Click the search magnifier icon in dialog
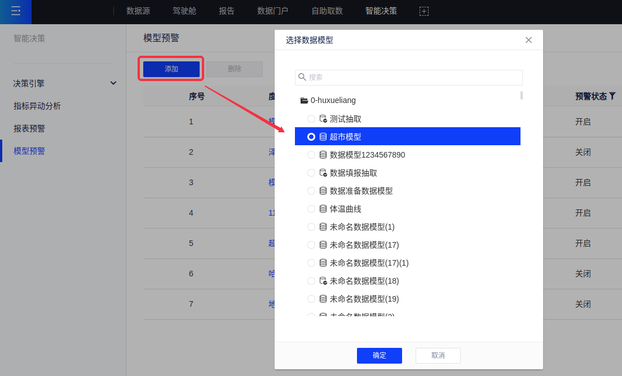 tap(302, 77)
